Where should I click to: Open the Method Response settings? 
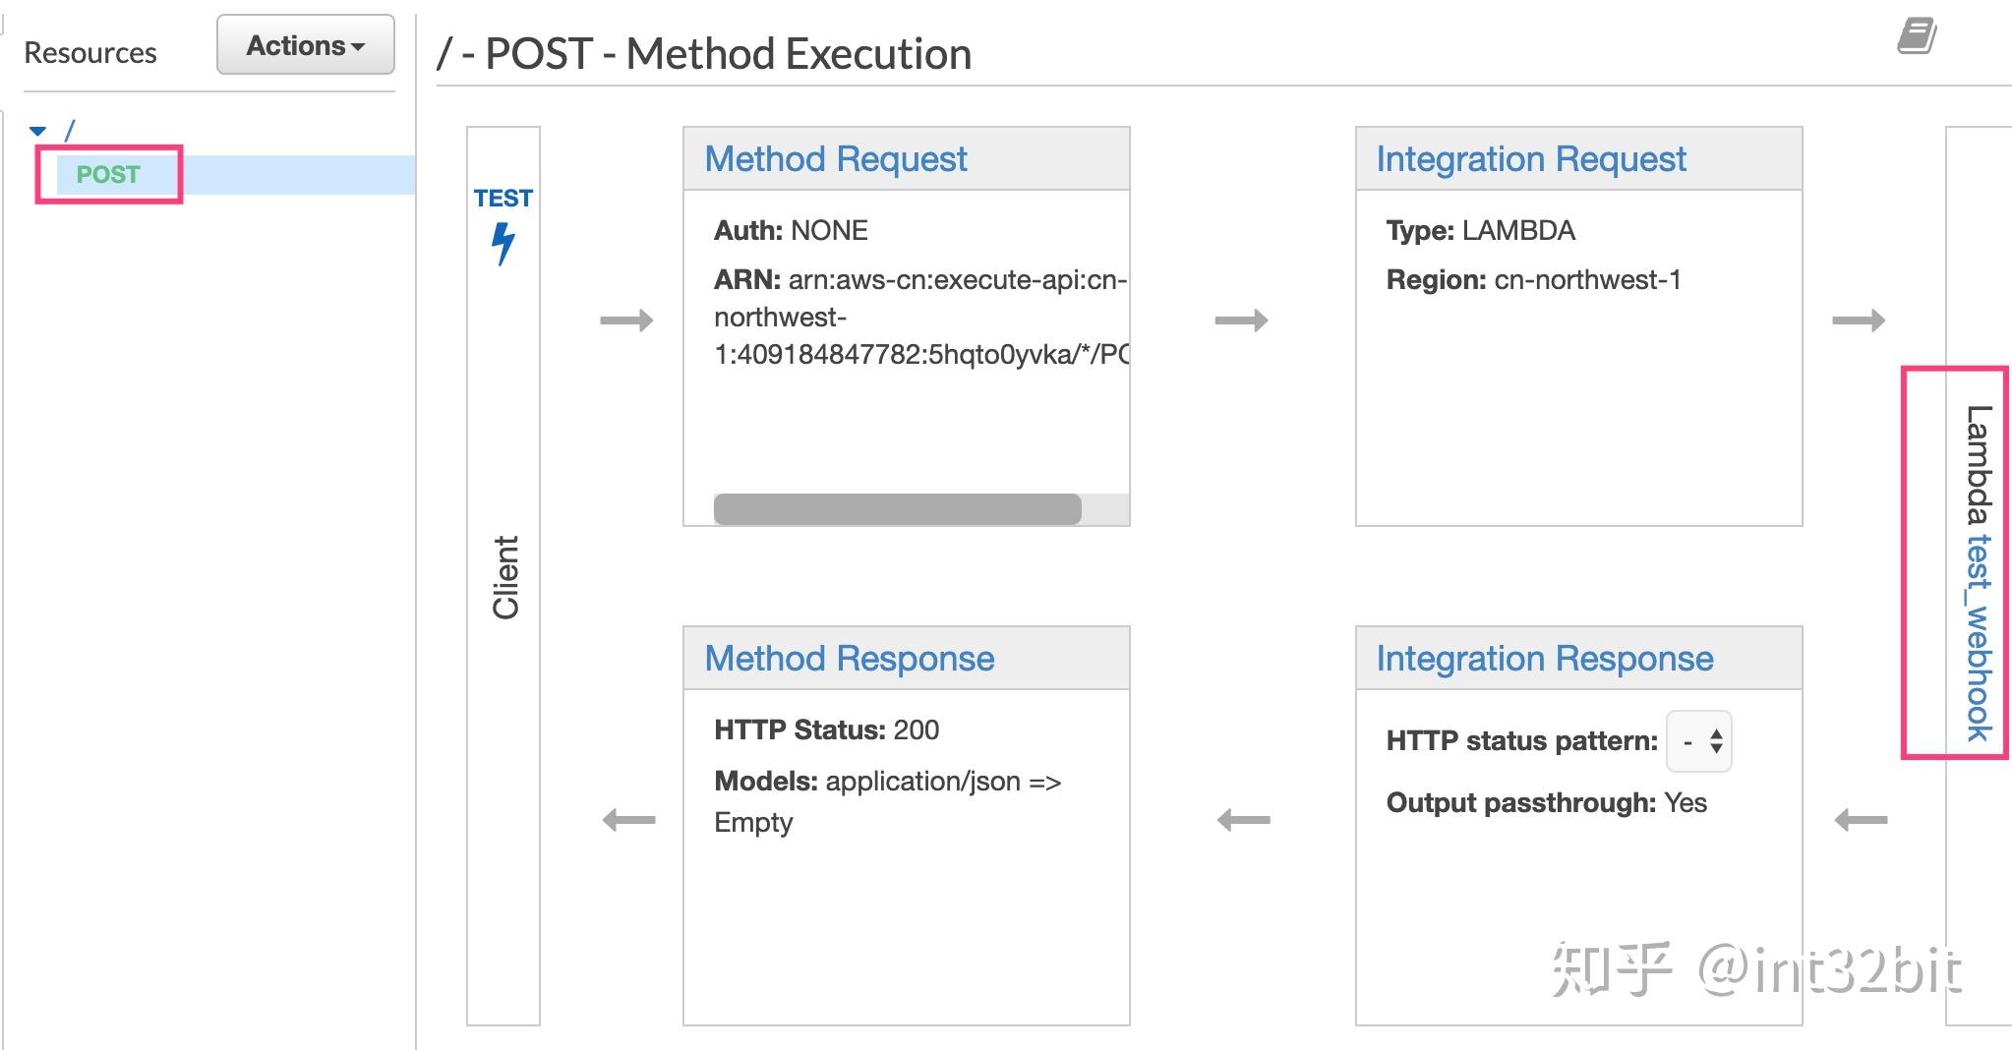point(849,659)
